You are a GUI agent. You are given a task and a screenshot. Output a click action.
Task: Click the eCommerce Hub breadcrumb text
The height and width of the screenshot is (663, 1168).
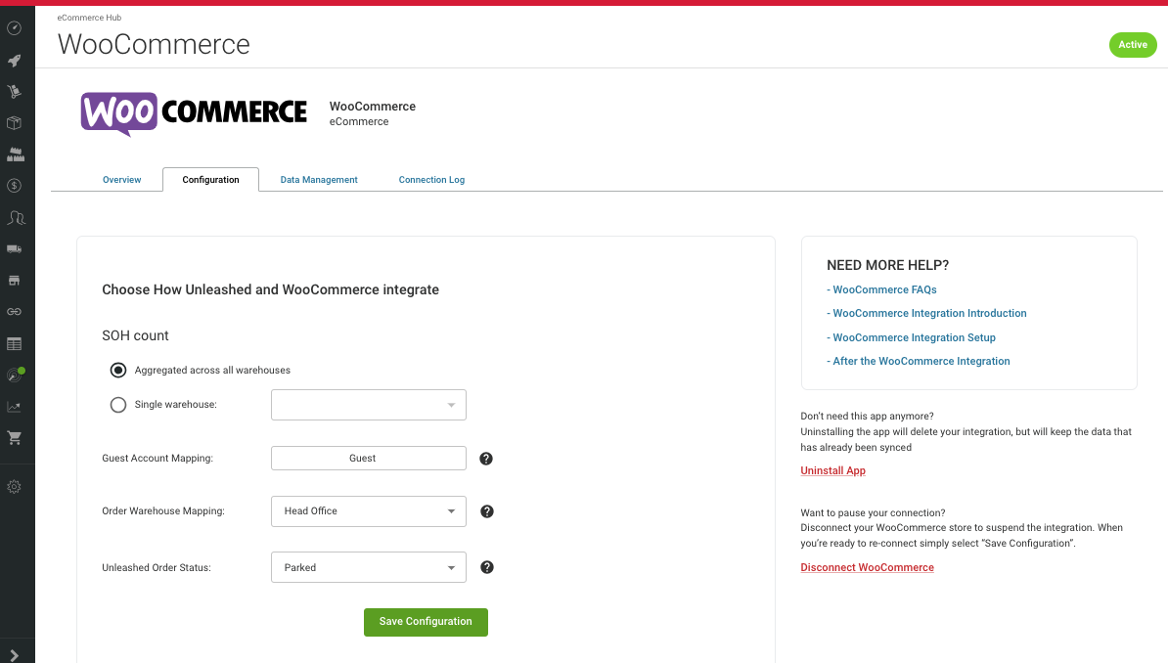click(x=89, y=18)
